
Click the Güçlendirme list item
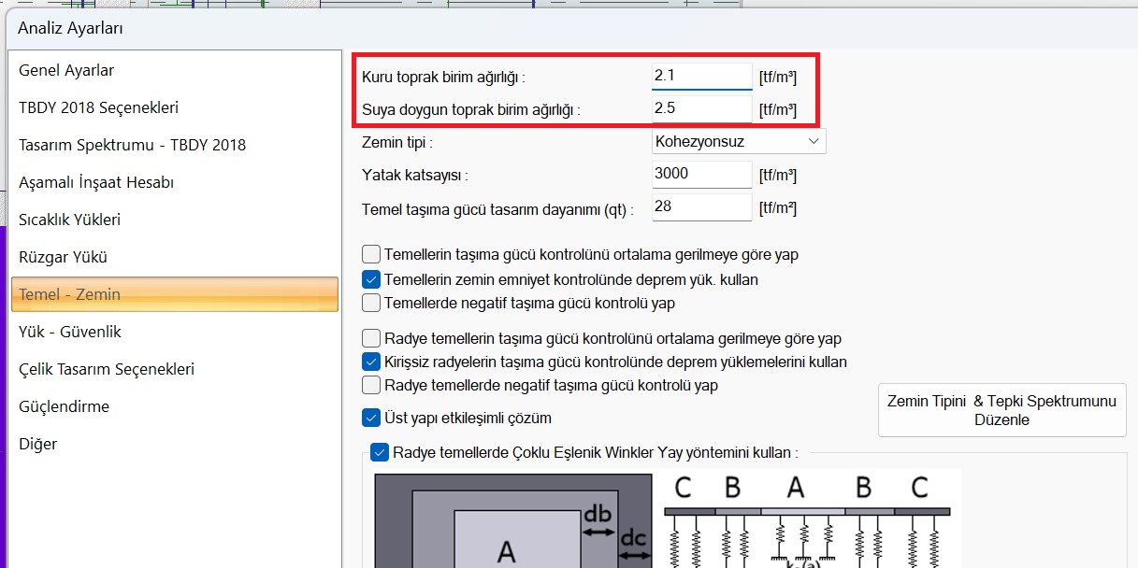[64, 407]
